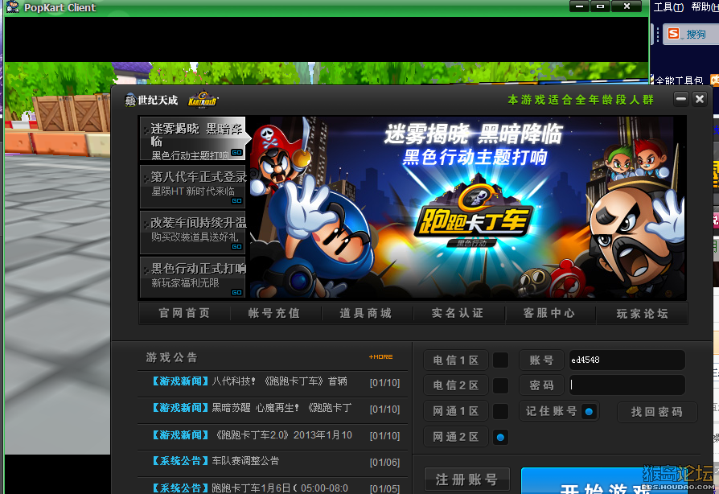Switch to the 黑色行动正式打响 promo tab
This screenshot has width=719, height=494.
192,277
